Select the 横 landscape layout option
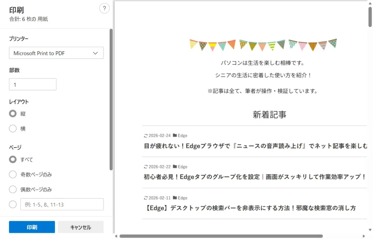Screen dimensions: 373x239 tap(13, 129)
